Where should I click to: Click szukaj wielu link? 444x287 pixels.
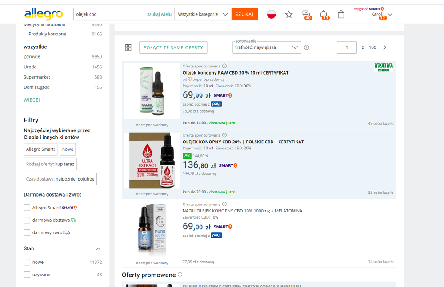(x=159, y=14)
